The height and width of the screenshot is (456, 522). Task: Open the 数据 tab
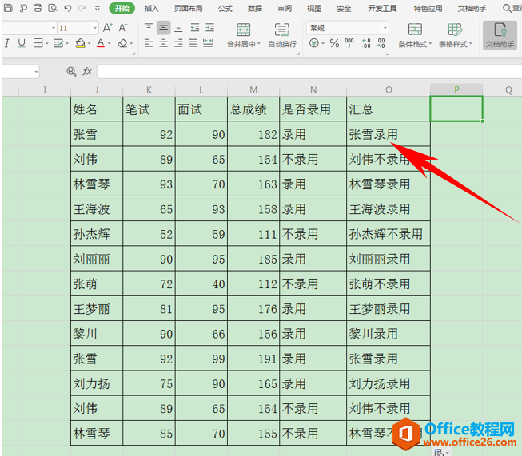pyautogui.click(x=255, y=8)
